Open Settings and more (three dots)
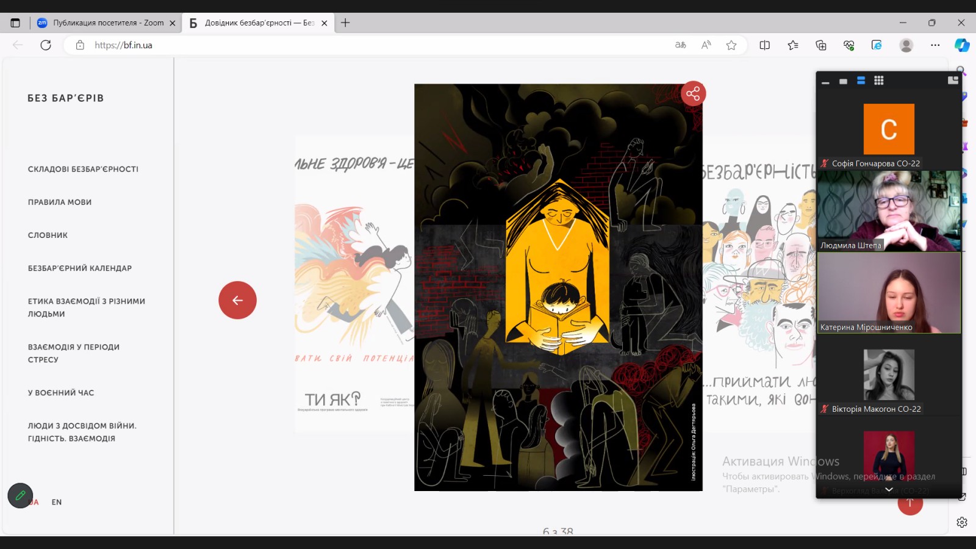Image resolution: width=976 pixels, height=549 pixels. tap(935, 45)
